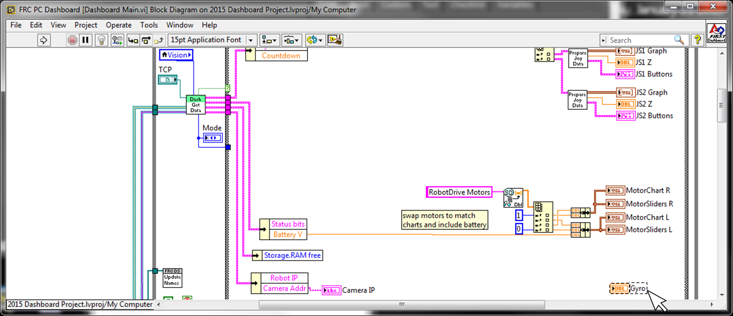Click the Gyro DBL indicator terminal
733x316 pixels.
pos(619,289)
